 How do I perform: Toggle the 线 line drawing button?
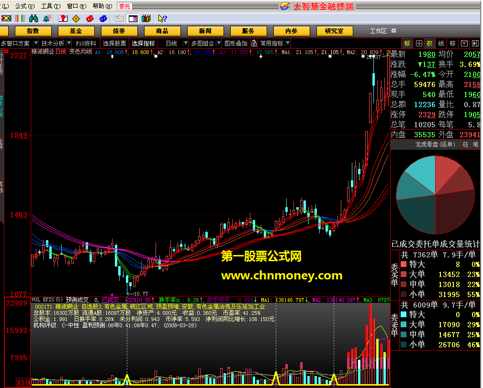pos(441,44)
